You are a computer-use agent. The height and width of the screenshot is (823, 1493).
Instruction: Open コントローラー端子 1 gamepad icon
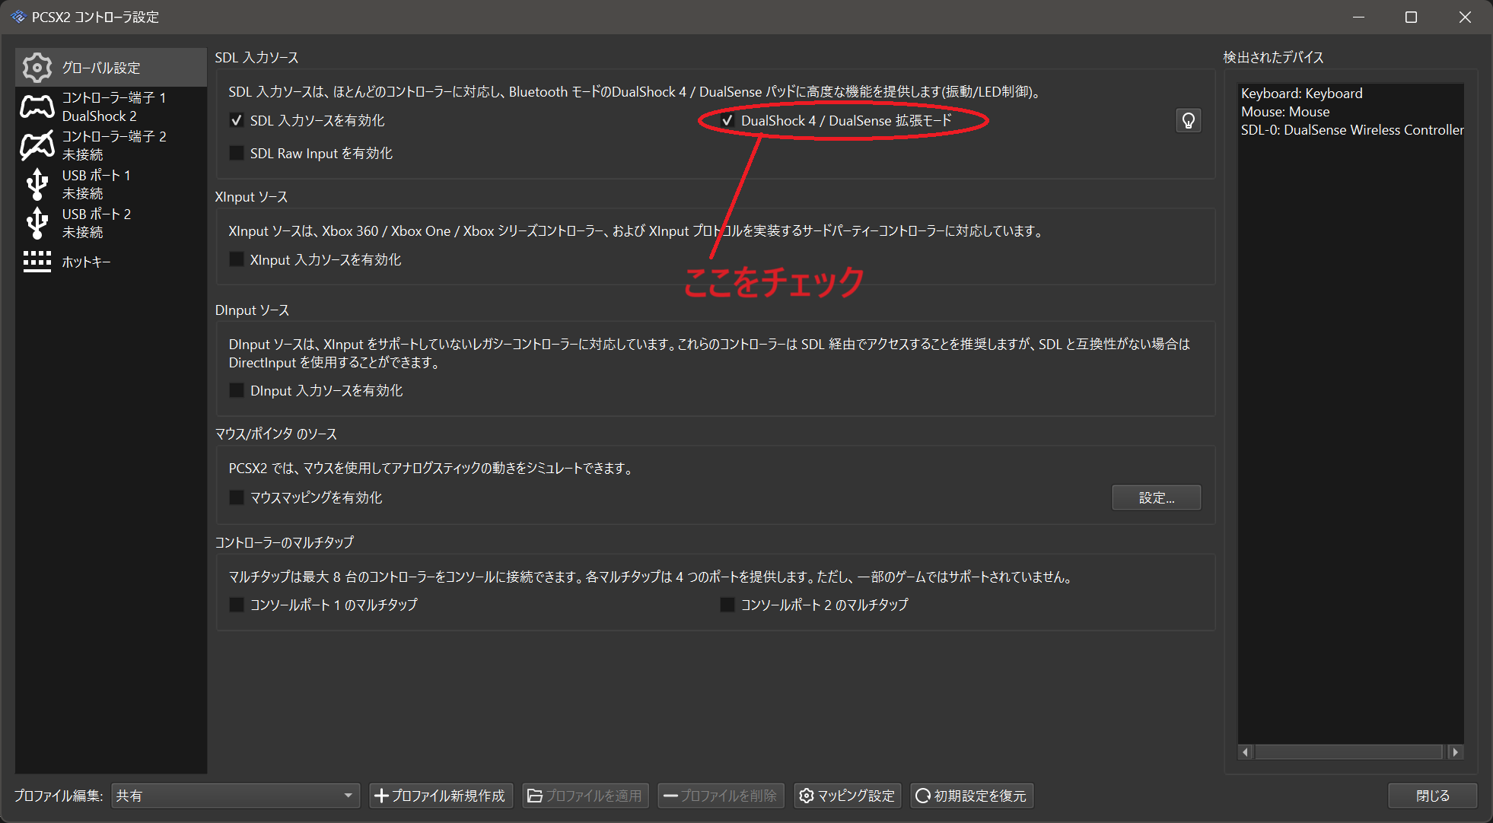click(37, 106)
